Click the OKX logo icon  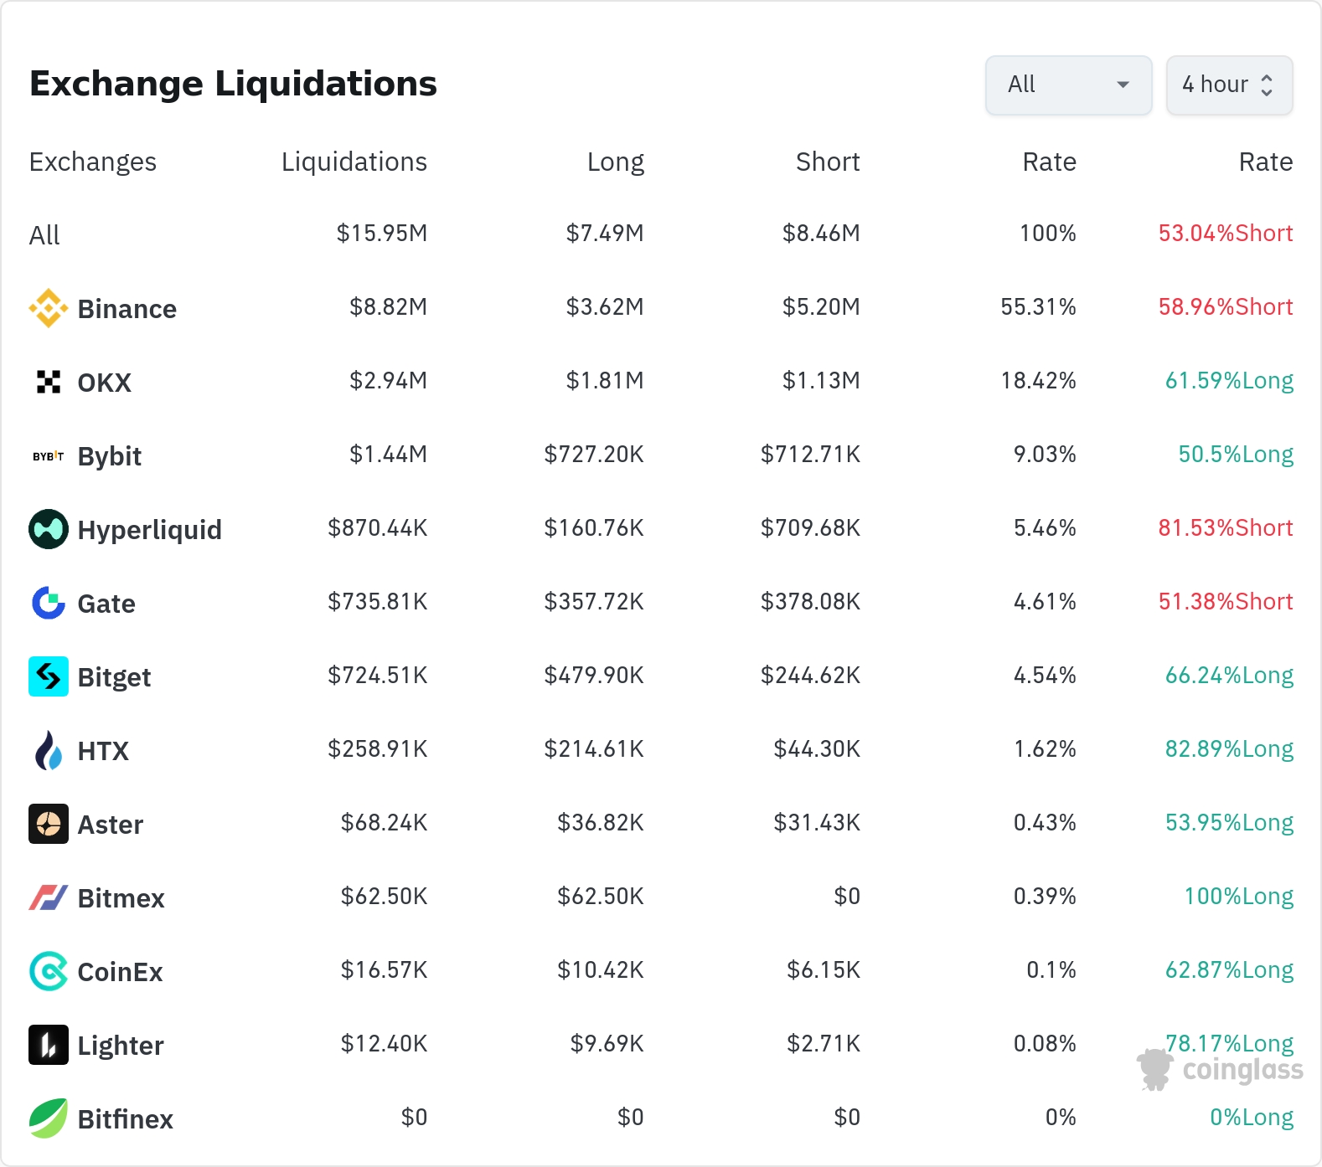tap(49, 382)
